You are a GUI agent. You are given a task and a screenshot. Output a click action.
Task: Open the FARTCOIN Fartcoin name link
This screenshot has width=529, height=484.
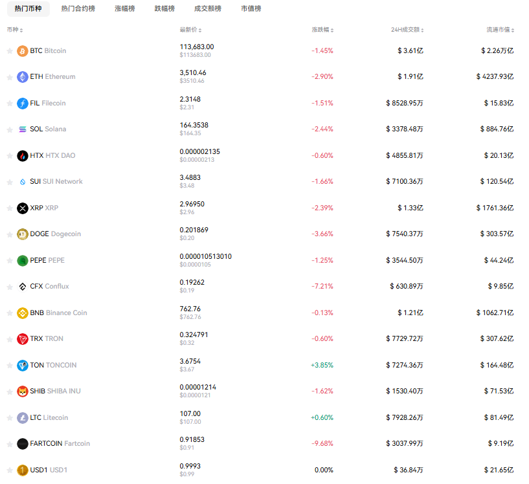coord(60,444)
